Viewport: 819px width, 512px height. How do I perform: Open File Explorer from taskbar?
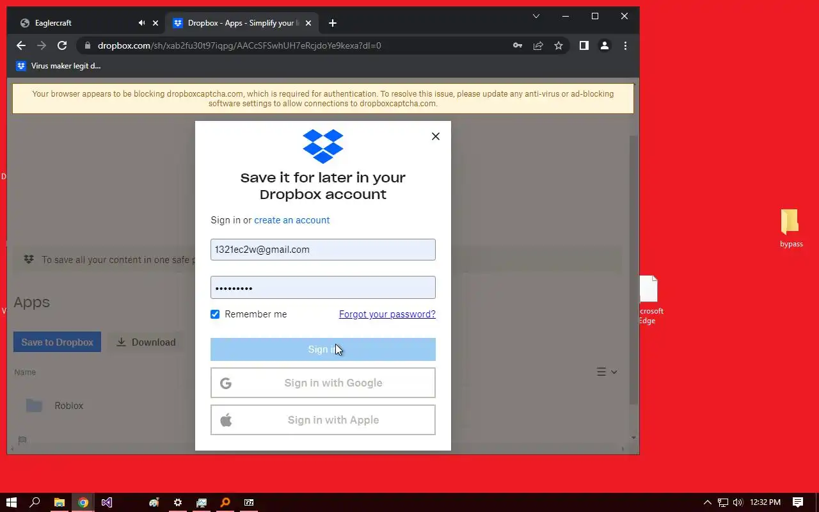tap(59, 502)
